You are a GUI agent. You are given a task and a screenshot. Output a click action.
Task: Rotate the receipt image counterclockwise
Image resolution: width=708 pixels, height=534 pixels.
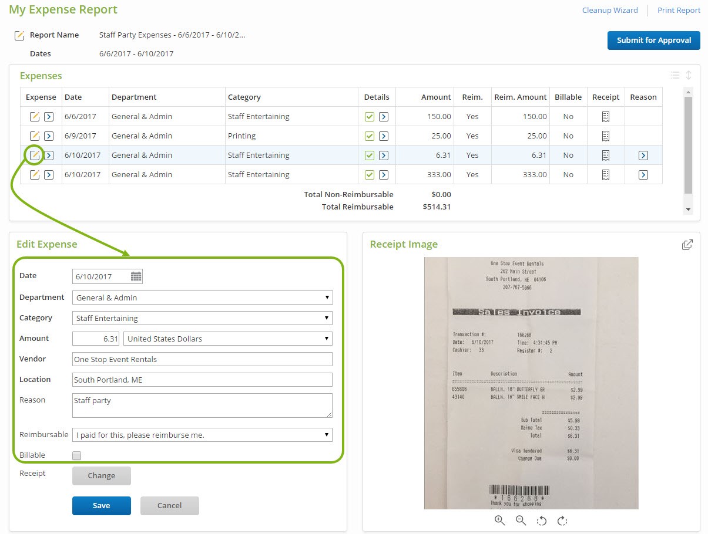click(541, 521)
